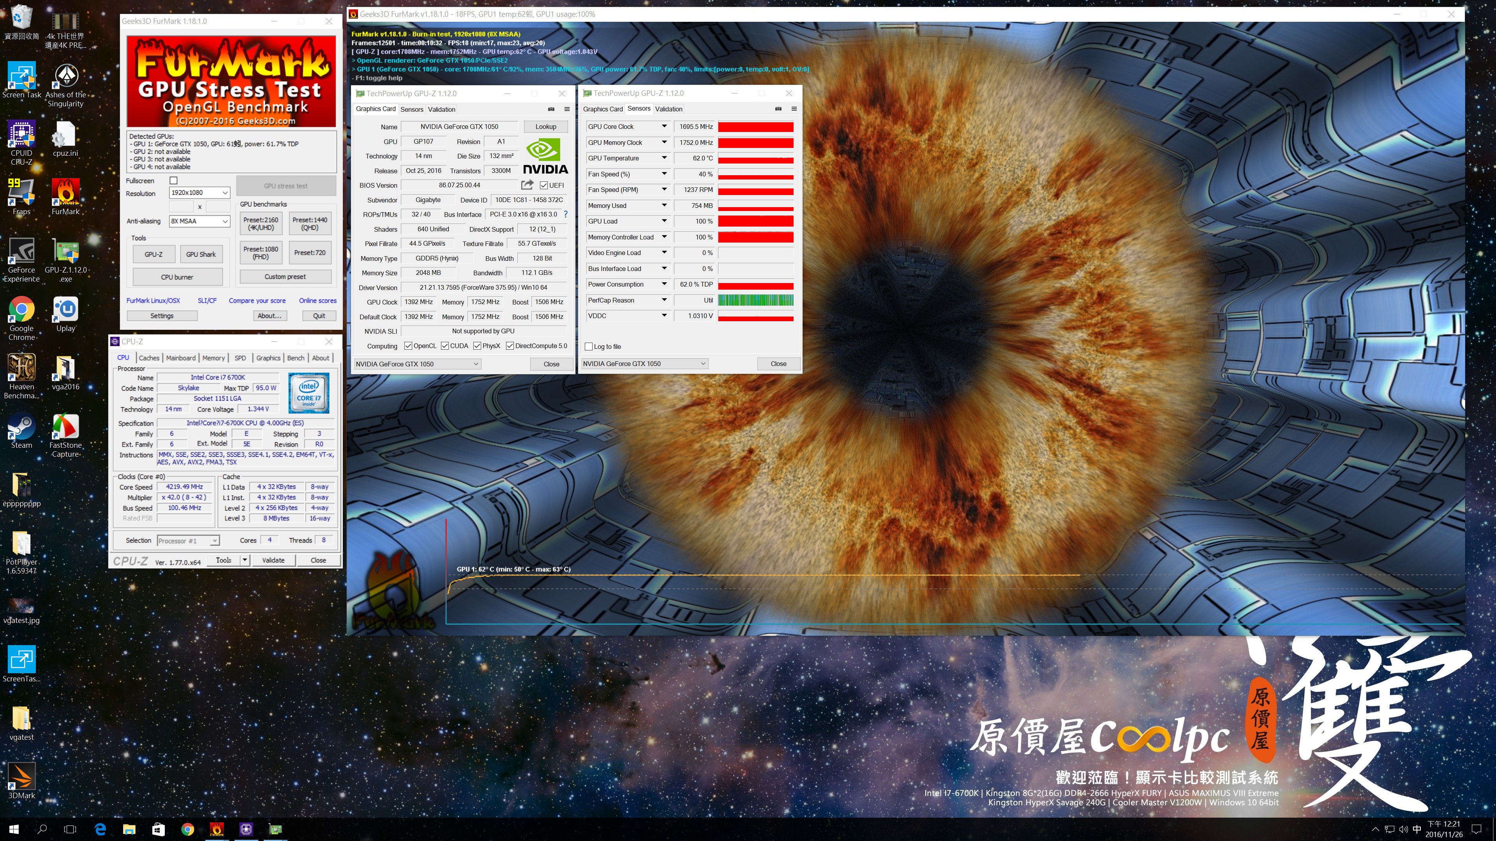Image resolution: width=1496 pixels, height=841 pixels.
Task: Click the screenshot camera icon in GPU-Z Graphics Card window
Action: [551, 109]
